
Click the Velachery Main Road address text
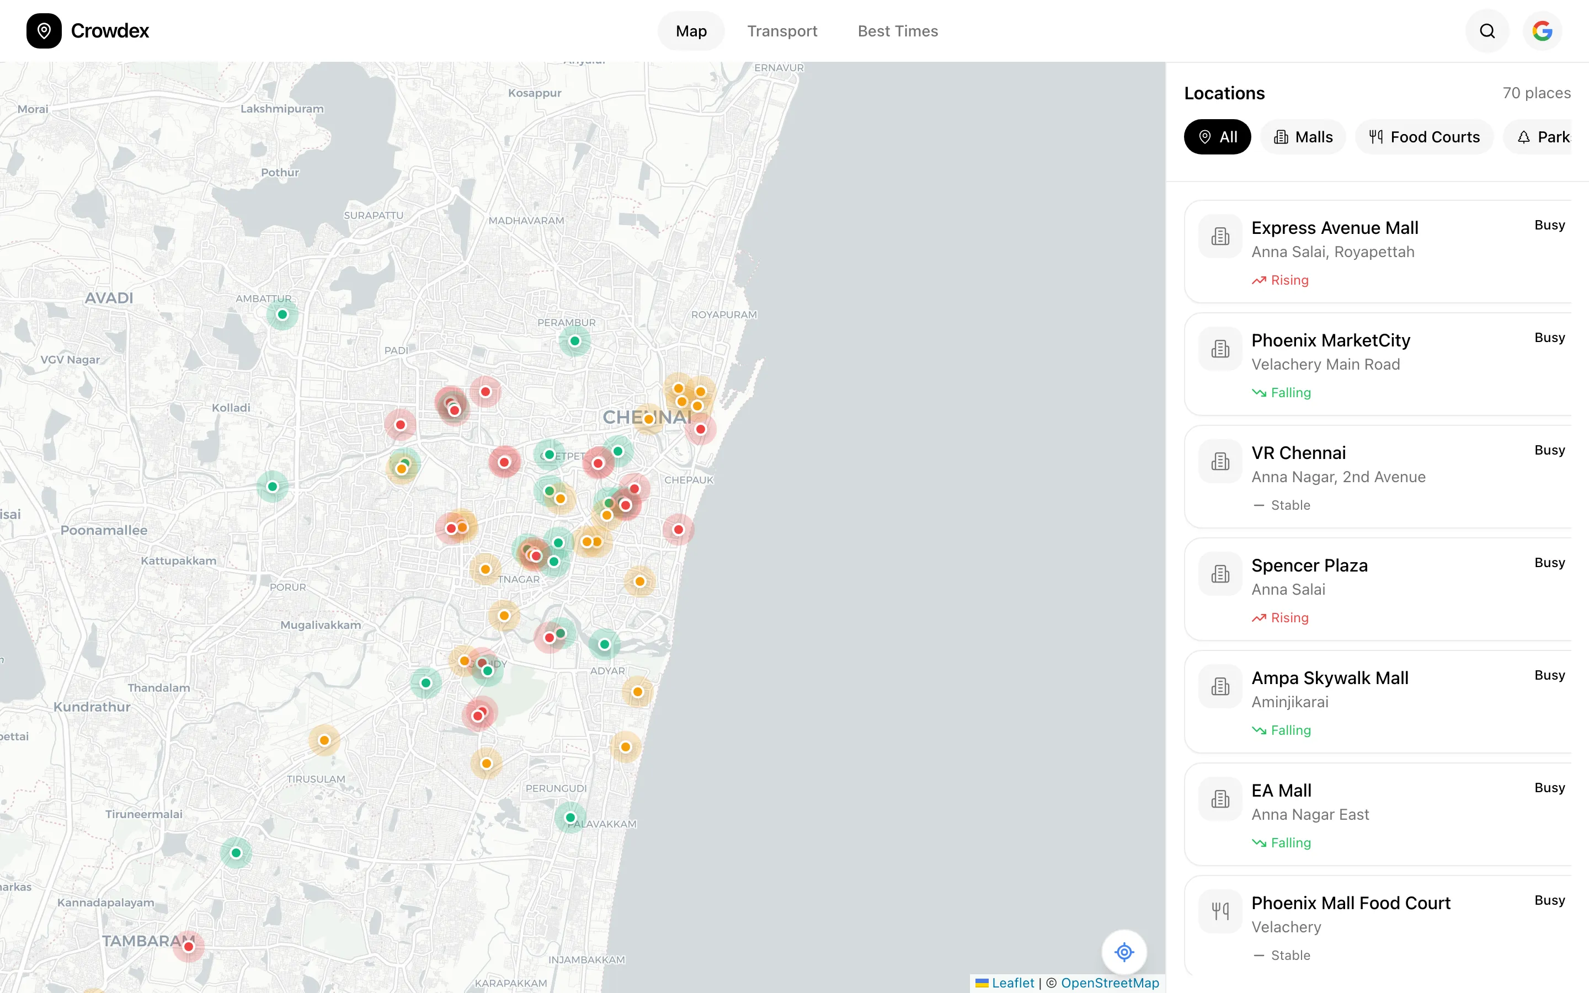click(x=1325, y=365)
